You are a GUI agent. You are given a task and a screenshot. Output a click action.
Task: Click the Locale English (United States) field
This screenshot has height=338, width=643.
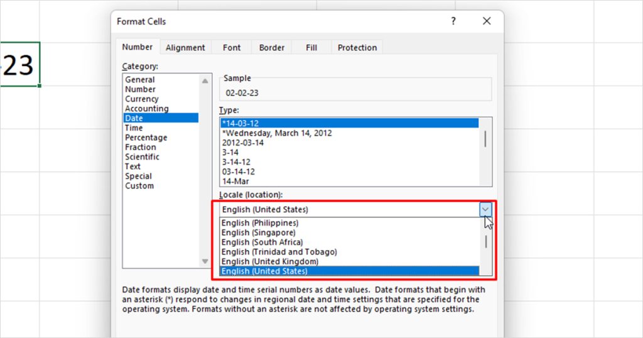pyautogui.click(x=349, y=210)
